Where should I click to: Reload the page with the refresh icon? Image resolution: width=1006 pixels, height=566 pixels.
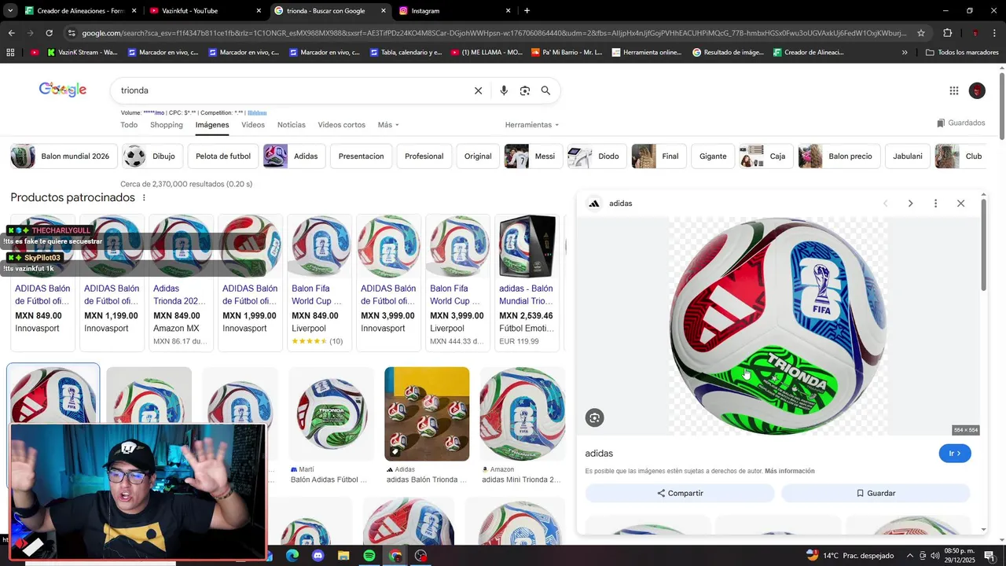pyautogui.click(x=49, y=33)
